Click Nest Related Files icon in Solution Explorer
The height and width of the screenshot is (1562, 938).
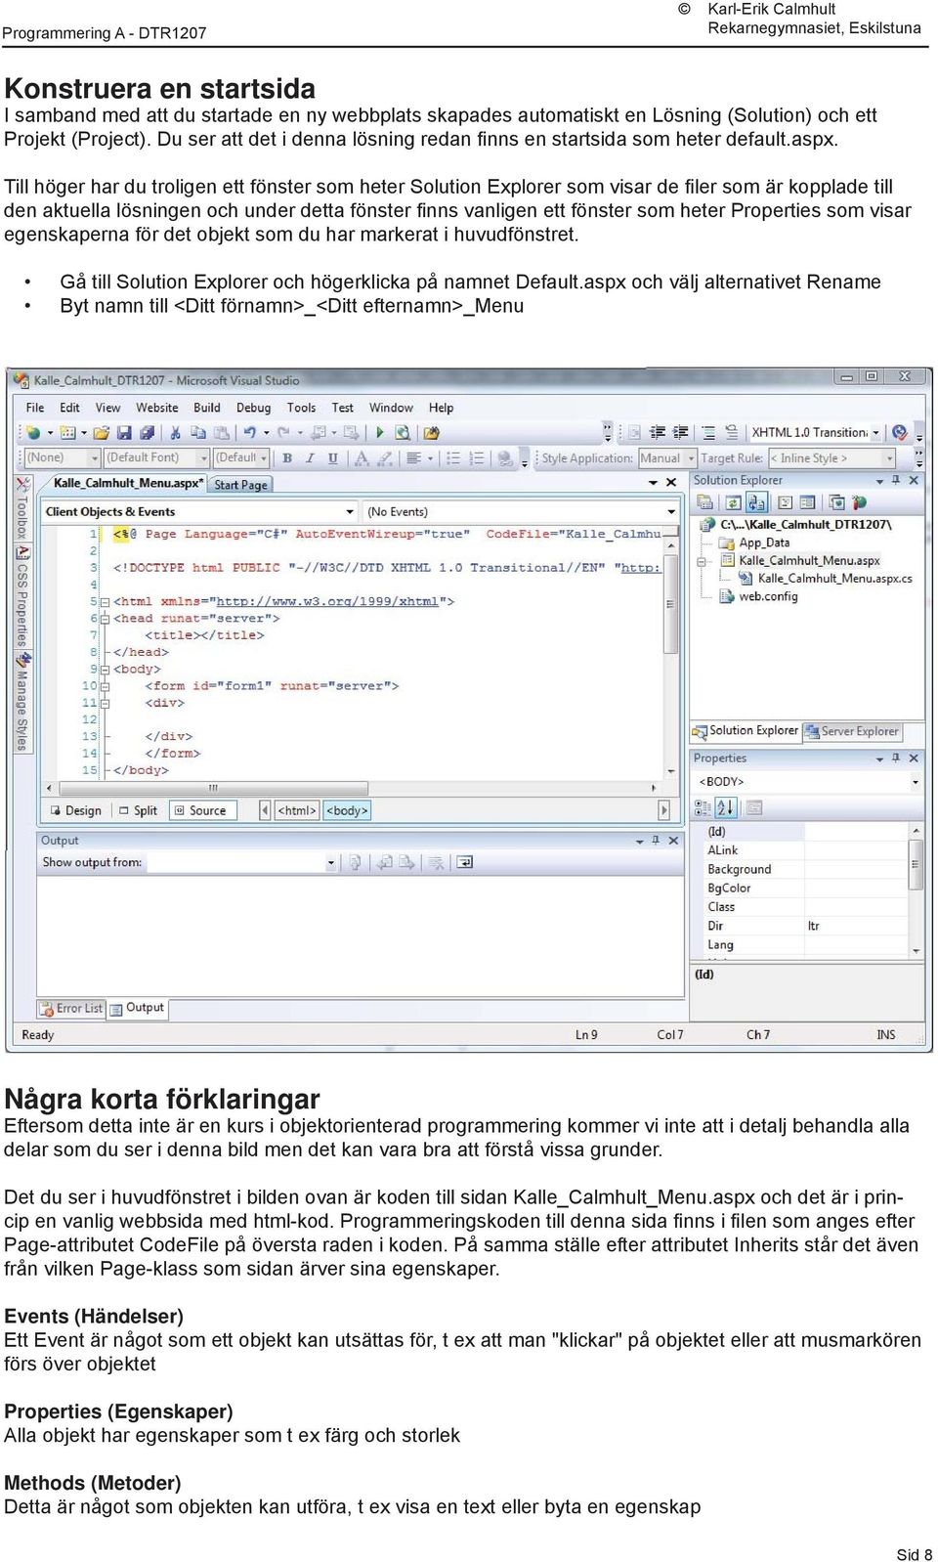tap(756, 502)
